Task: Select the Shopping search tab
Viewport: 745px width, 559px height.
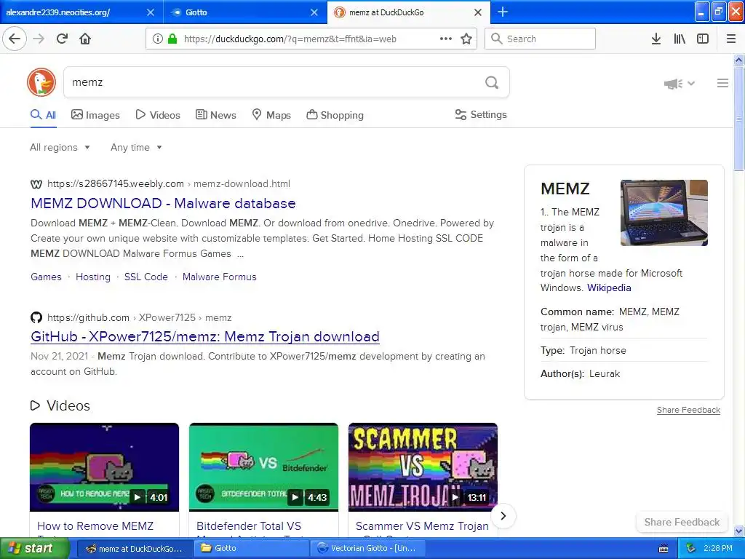Action: coord(335,115)
